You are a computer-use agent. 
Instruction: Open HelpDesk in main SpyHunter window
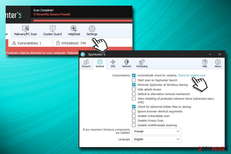tap(74, 31)
